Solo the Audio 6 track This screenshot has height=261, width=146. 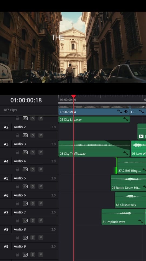coord(33,203)
